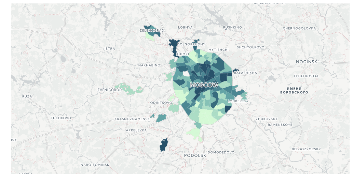Screen dimensions: 353x182
Task: Click the Domodedovo label
Action: [221, 152]
